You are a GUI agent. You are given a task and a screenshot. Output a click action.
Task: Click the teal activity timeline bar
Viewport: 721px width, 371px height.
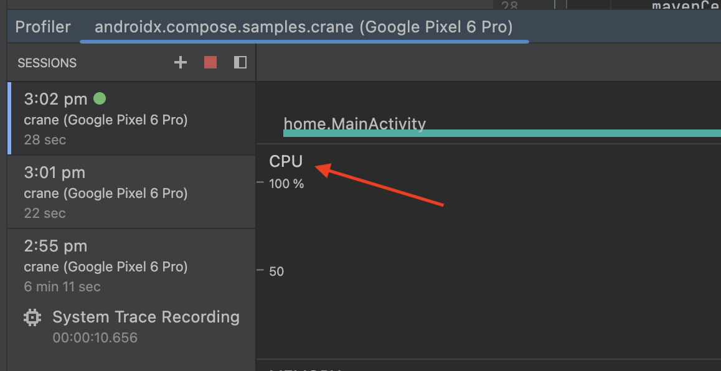[x=498, y=133]
